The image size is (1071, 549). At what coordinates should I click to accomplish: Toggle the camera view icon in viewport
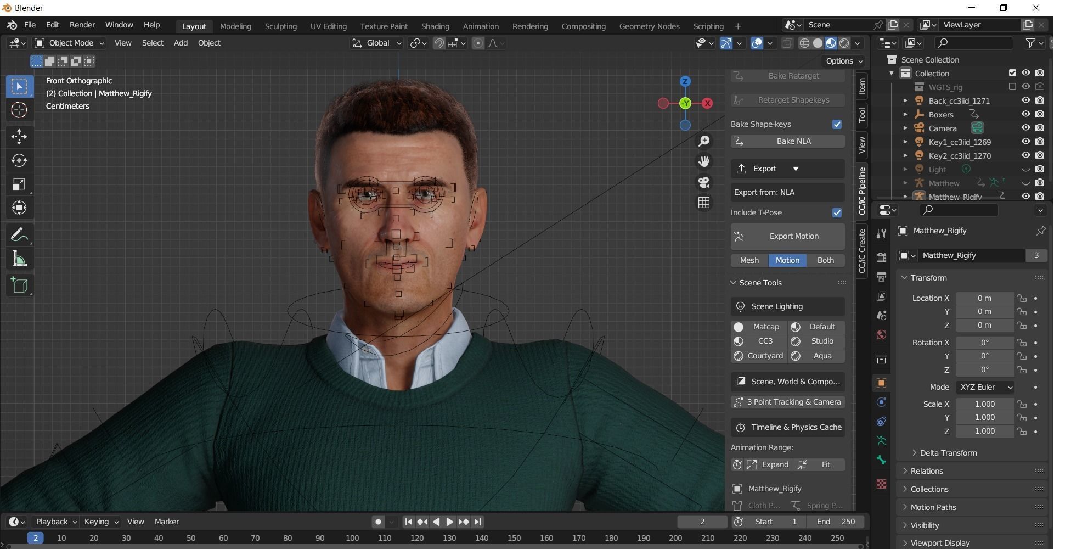coord(704,182)
